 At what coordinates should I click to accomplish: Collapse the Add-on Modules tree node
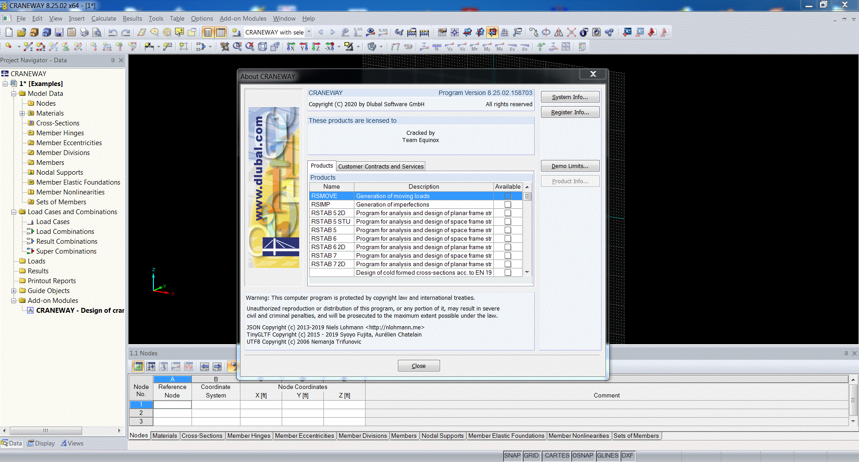tap(14, 301)
